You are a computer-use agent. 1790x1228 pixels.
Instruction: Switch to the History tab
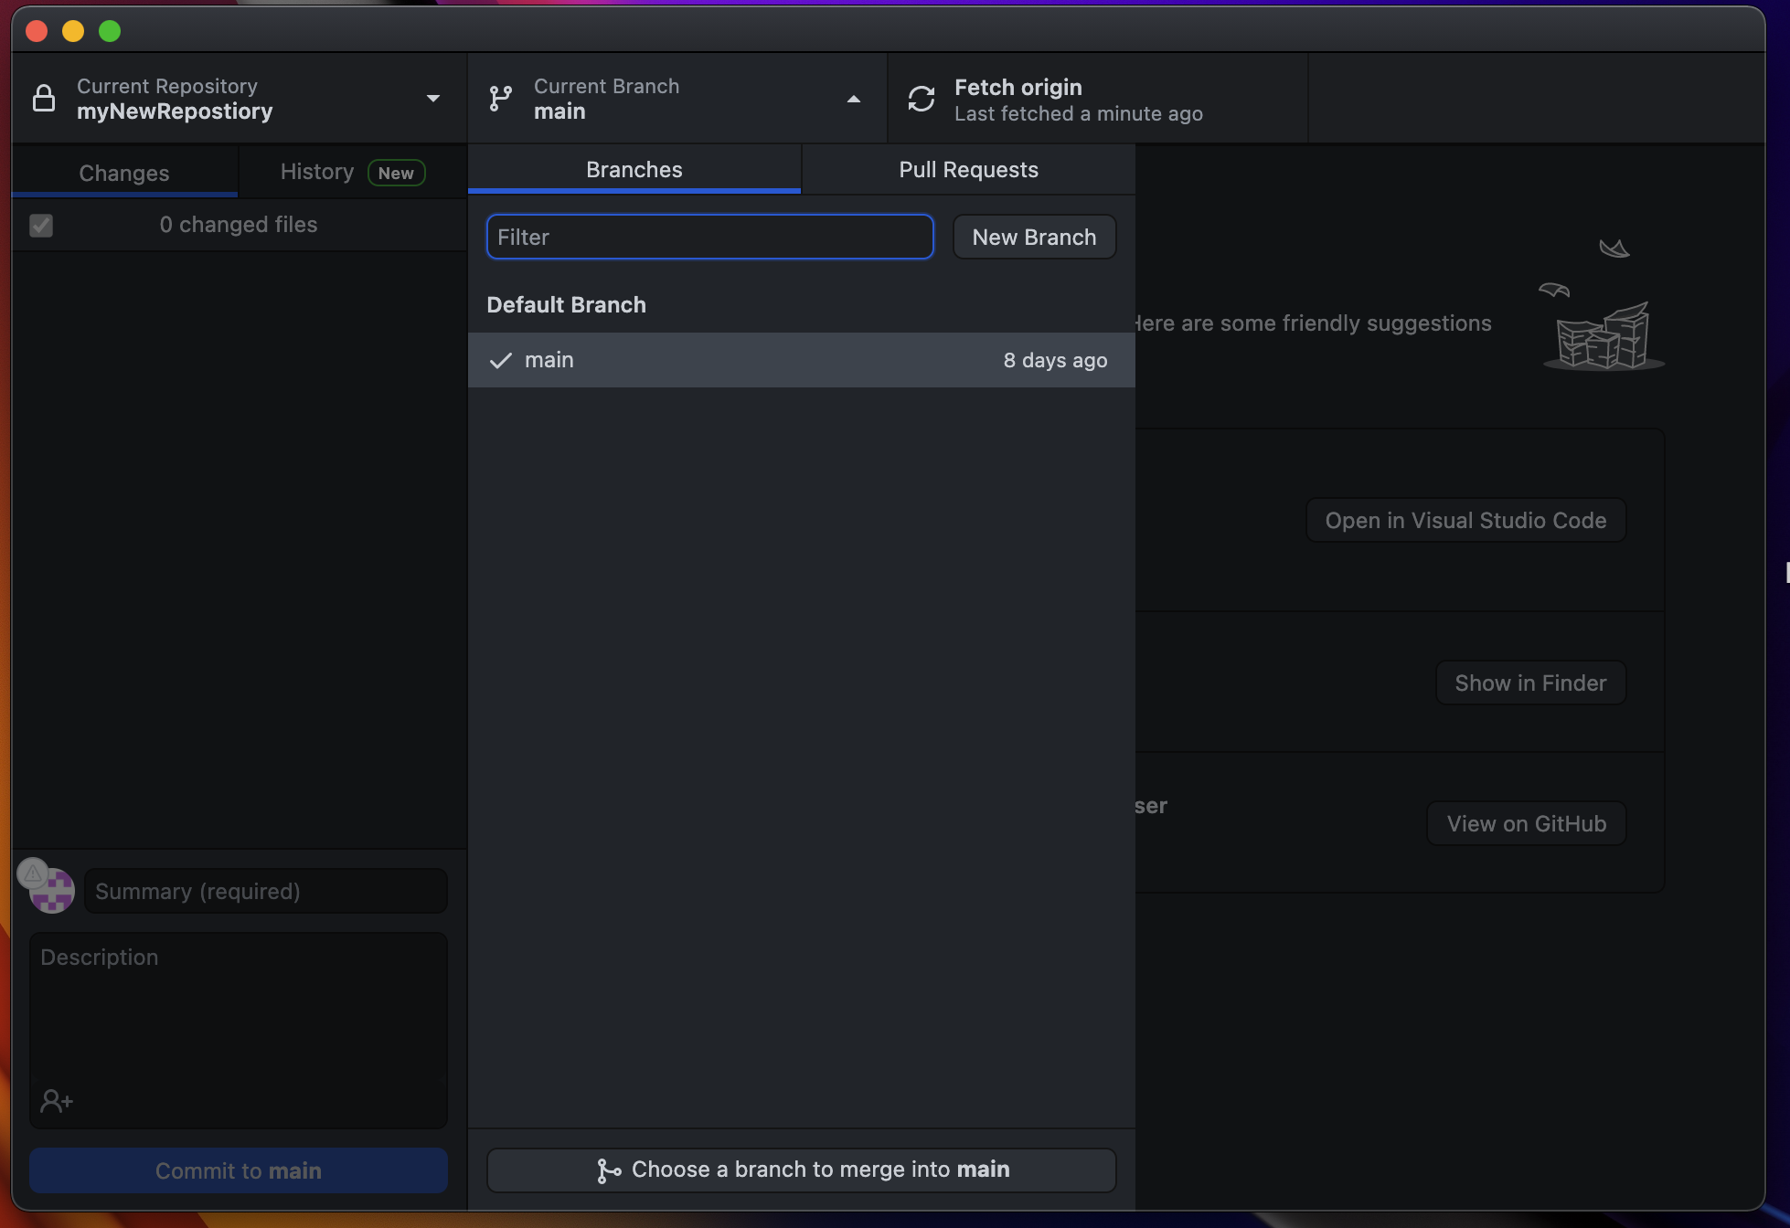point(353,172)
